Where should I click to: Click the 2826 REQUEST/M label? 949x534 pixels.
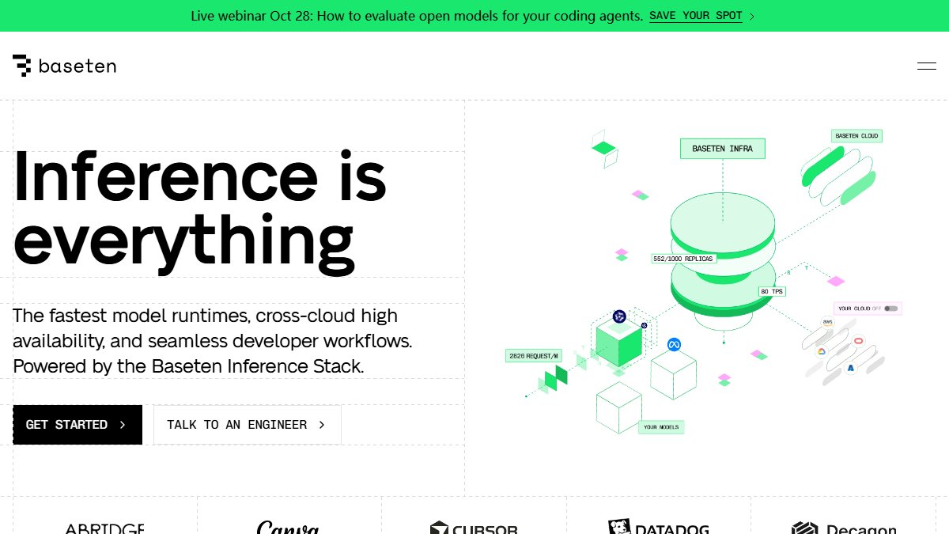tap(535, 356)
